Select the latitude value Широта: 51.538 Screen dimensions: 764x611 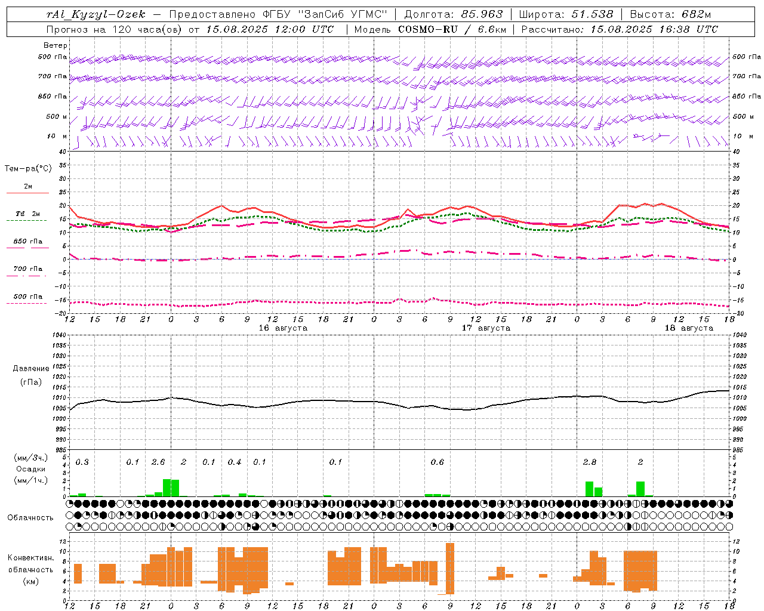click(566, 14)
